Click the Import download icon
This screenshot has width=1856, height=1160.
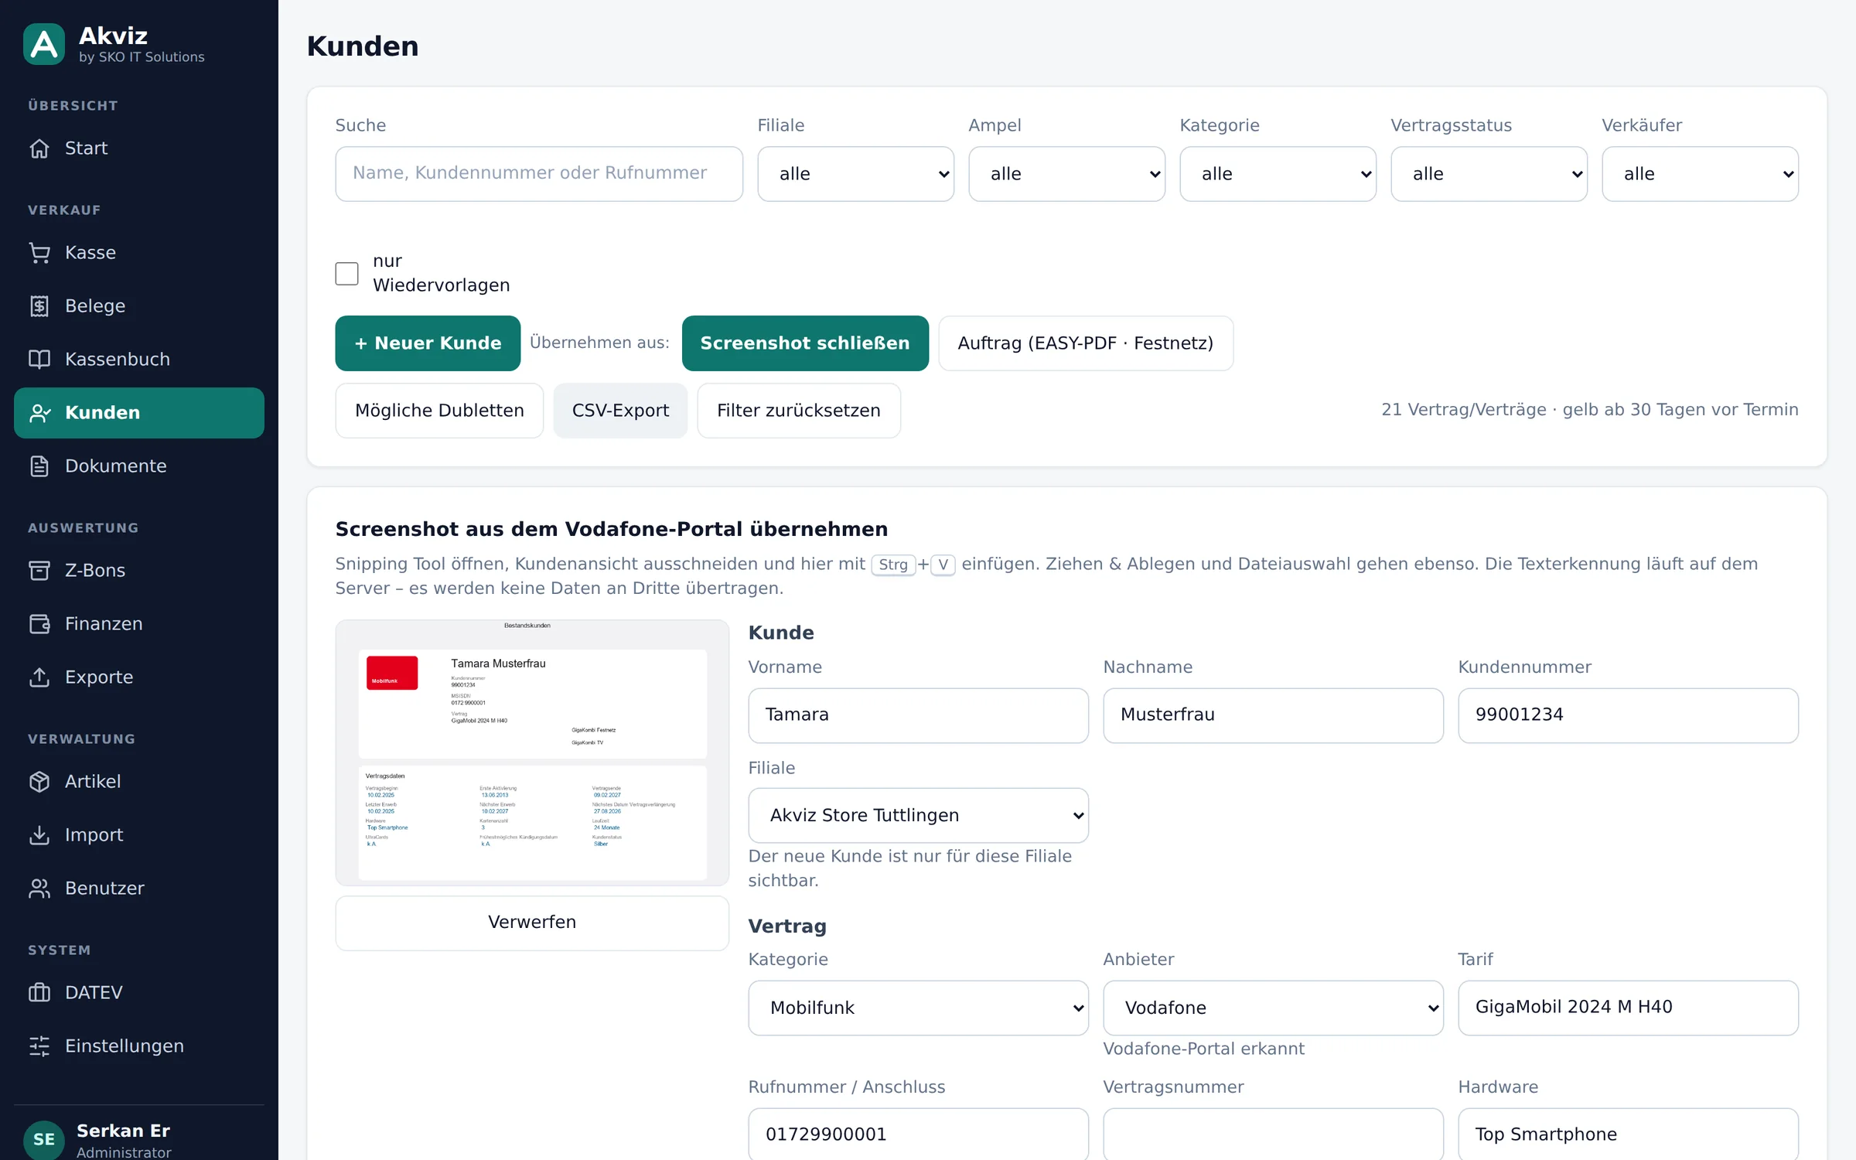pos(39,834)
